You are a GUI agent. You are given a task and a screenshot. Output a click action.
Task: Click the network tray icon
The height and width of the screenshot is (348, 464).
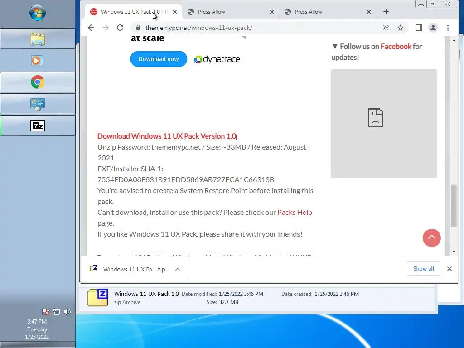(57, 312)
